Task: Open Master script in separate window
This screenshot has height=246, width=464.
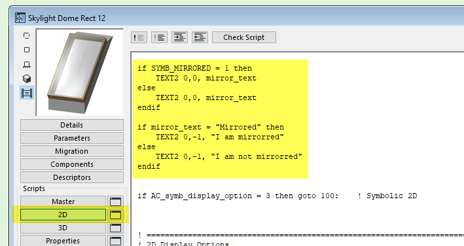Action: point(115,202)
